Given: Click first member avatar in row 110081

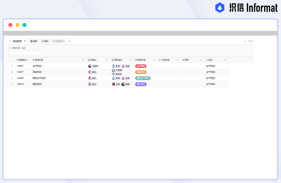Looking at the screenshot, I should [x=113, y=66].
